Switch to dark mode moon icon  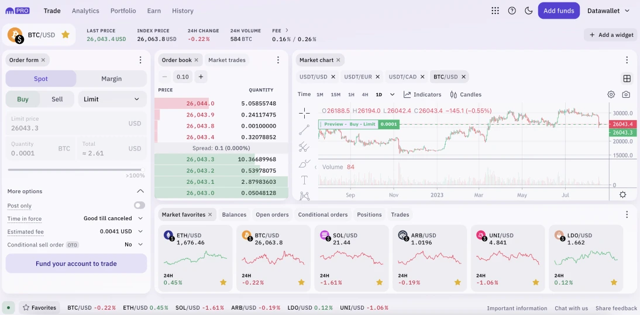(x=529, y=11)
